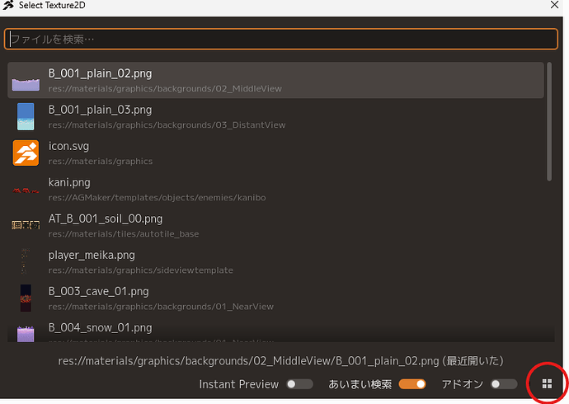
Task: Click the file list vertical scrollbar
Action: pyautogui.click(x=549, y=121)
